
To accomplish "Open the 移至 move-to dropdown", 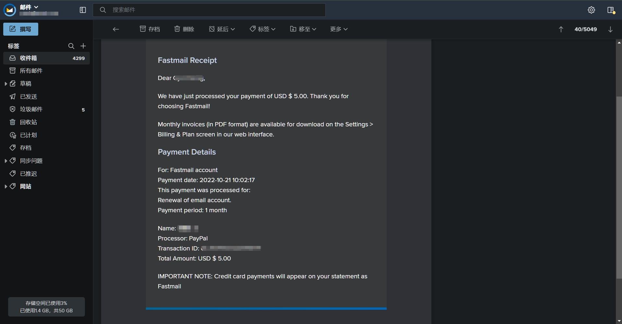I will [x=303, y=29].
